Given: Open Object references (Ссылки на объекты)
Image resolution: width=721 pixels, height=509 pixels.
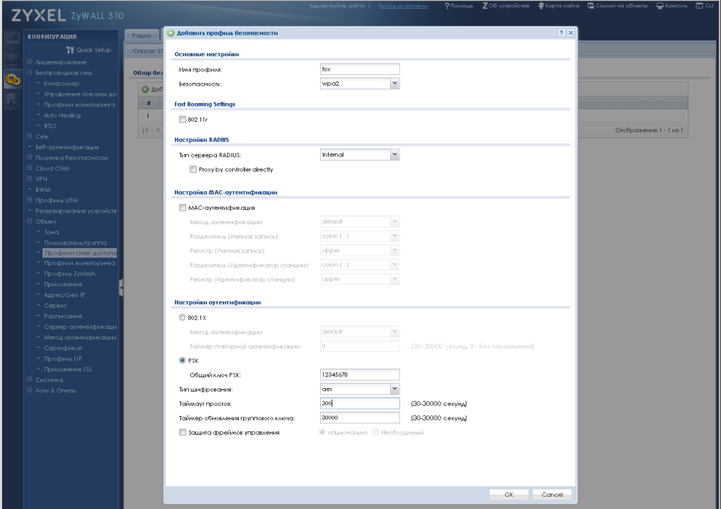Looking at the screenshot, I should (x=618, y=6).
